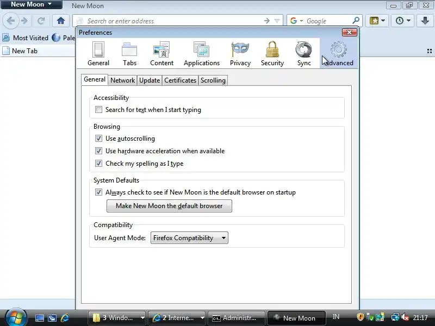Reload the page with the refresh icon
The height and width of the screenshot is (326, 435).
pyautogui.click(x=41, y=21)
